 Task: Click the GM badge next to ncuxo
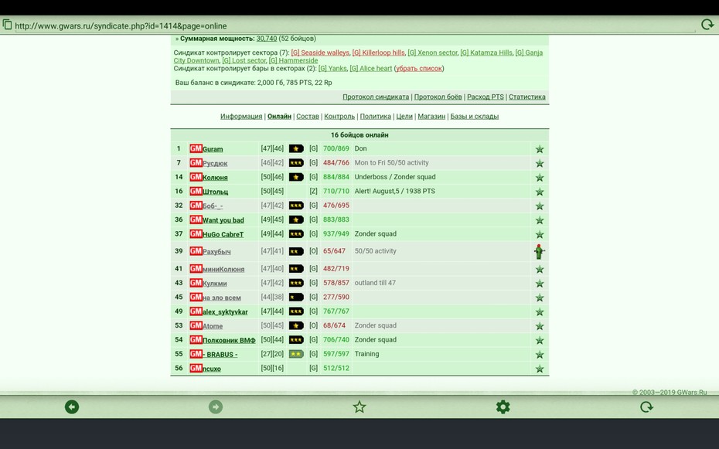[196, 368]
